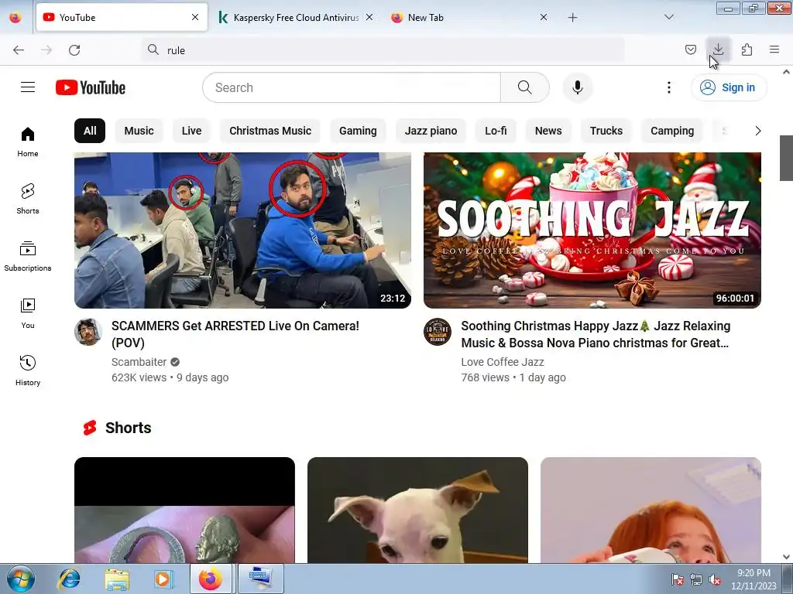Image resolution: width=793 pixels, height=594 pixels.
Task: Open the Love Coffee Jazz channel name
Action: pos(502,362)
